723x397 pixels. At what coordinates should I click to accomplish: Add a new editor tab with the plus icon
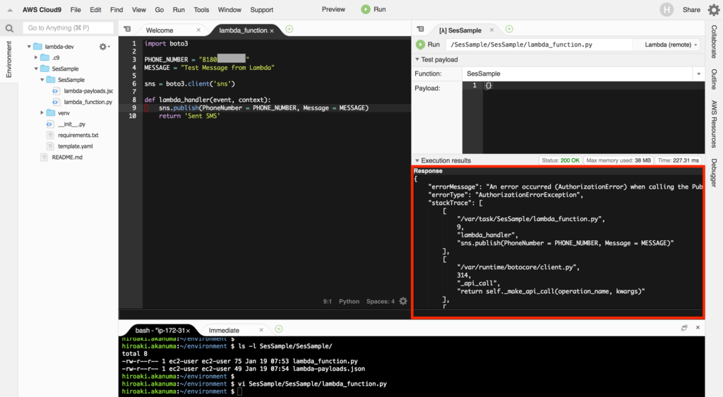[x=289, y=29]
